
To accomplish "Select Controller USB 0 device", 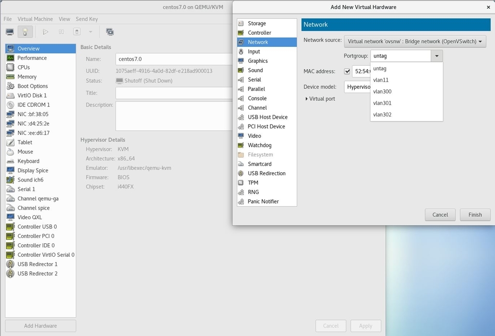I will pyautogui.click(x=41, y=226).
